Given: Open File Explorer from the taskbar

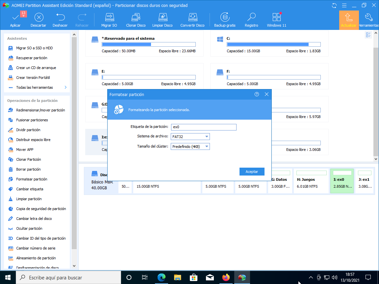Looking at the screenshot, I should (x=177, y=277).
